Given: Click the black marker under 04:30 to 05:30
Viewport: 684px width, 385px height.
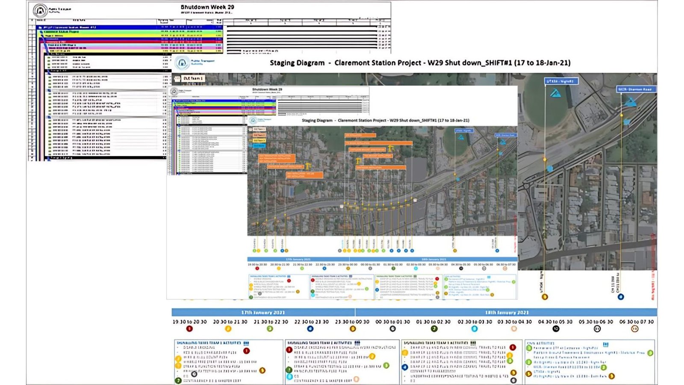Looking at the screenshot, I should (x=556, y=329).
